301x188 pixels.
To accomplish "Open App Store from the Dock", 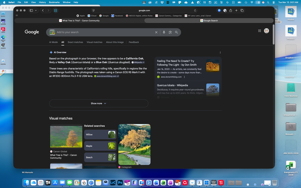I will tap(55, 183).
